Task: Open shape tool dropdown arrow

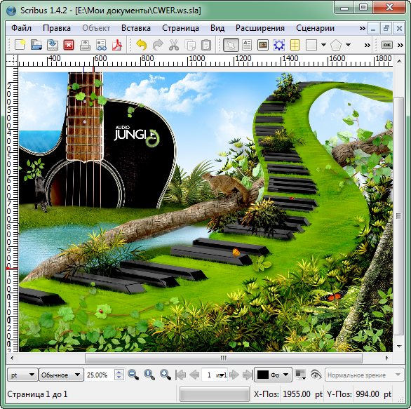Action: (324, 45)
